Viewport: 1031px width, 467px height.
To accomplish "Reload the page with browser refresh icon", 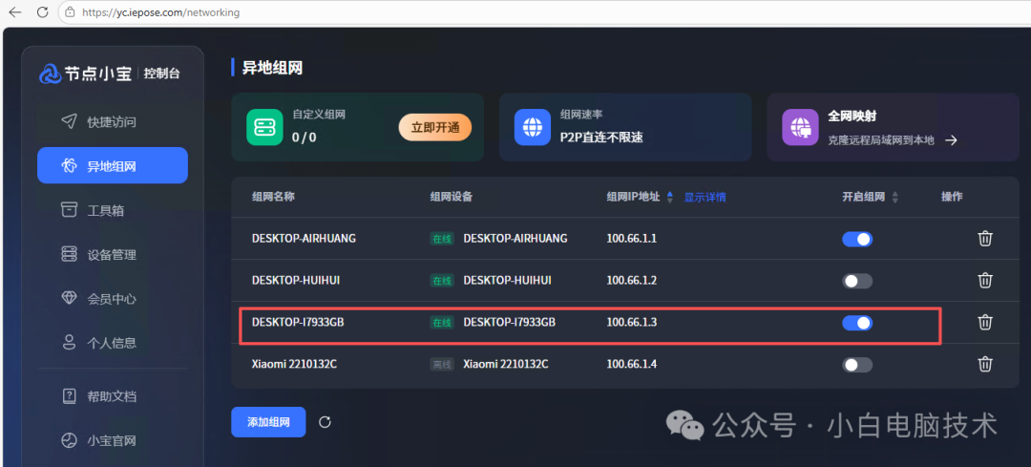I will [x=42, y=12].
